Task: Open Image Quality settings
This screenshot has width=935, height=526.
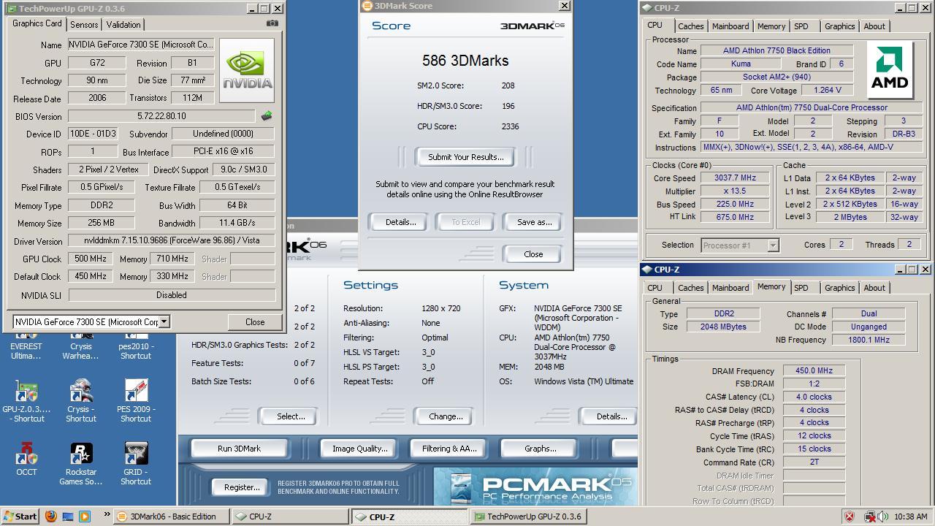Action: pos(359,449)
